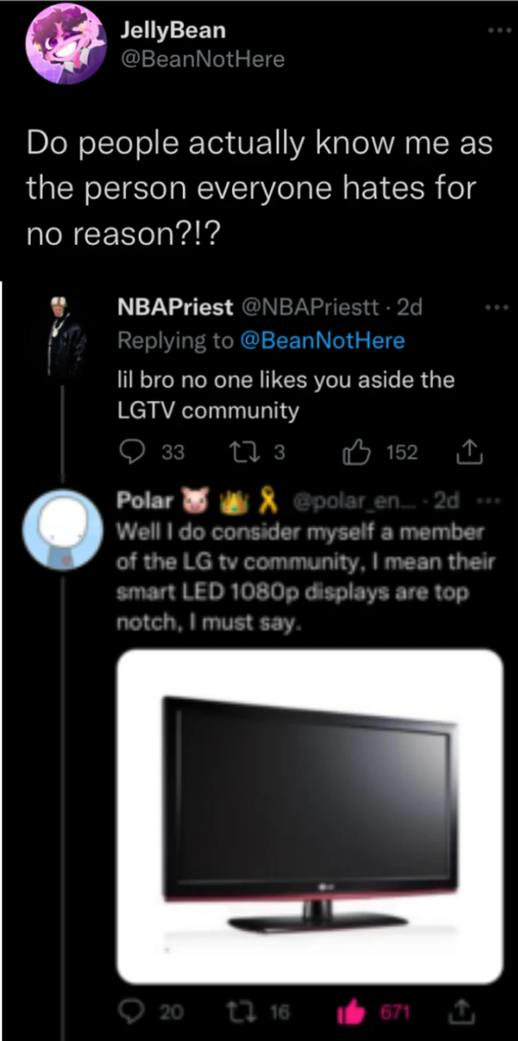Open the NBAPriest display name link

click(175, 308)
